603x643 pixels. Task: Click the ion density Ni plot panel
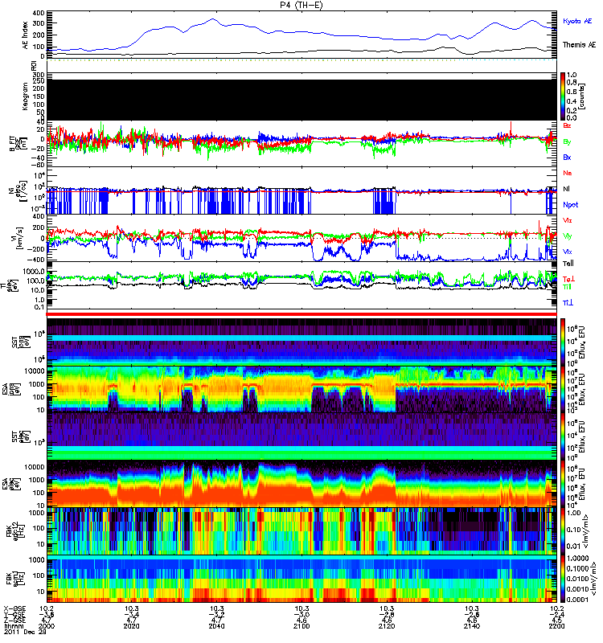click(301, 190)
